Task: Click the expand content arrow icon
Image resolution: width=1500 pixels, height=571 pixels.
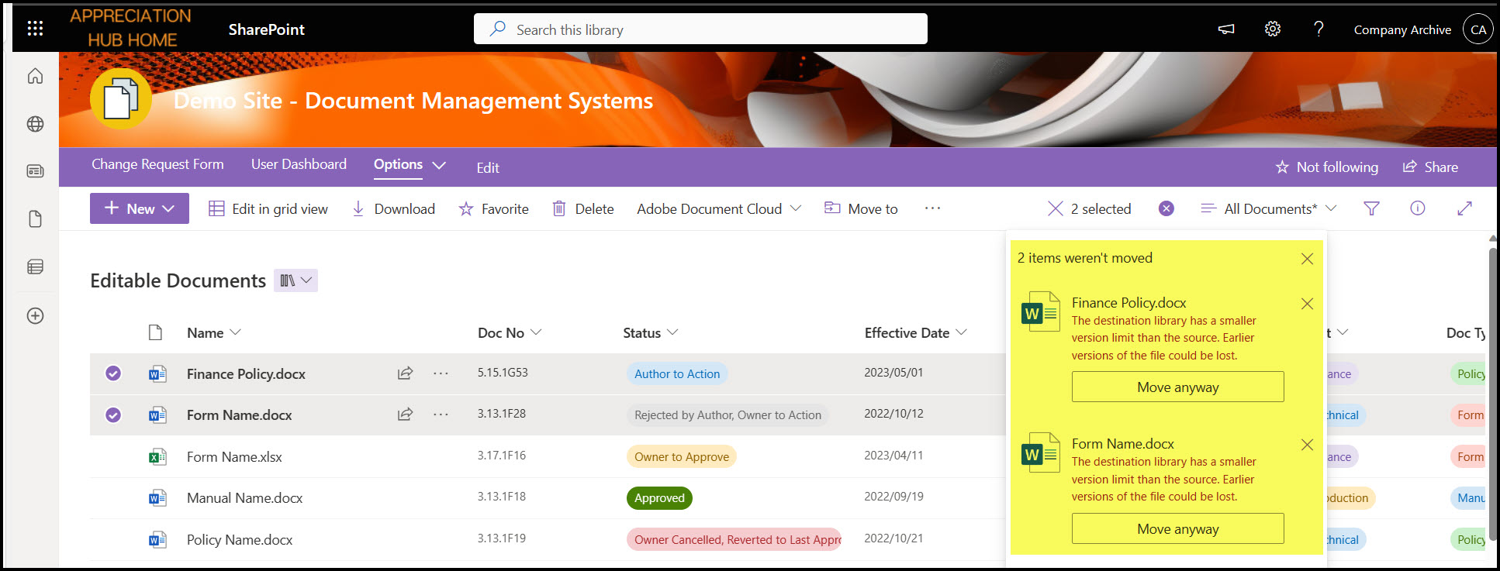Action: click(1464, 208)
